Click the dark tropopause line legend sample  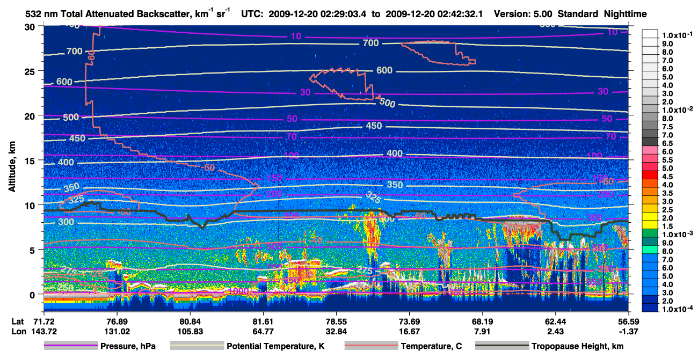pyautogui.click(x=502, y=346)
